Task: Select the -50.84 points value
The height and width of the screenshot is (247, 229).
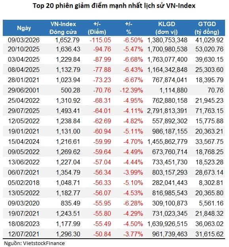Action: coord(102,234)
